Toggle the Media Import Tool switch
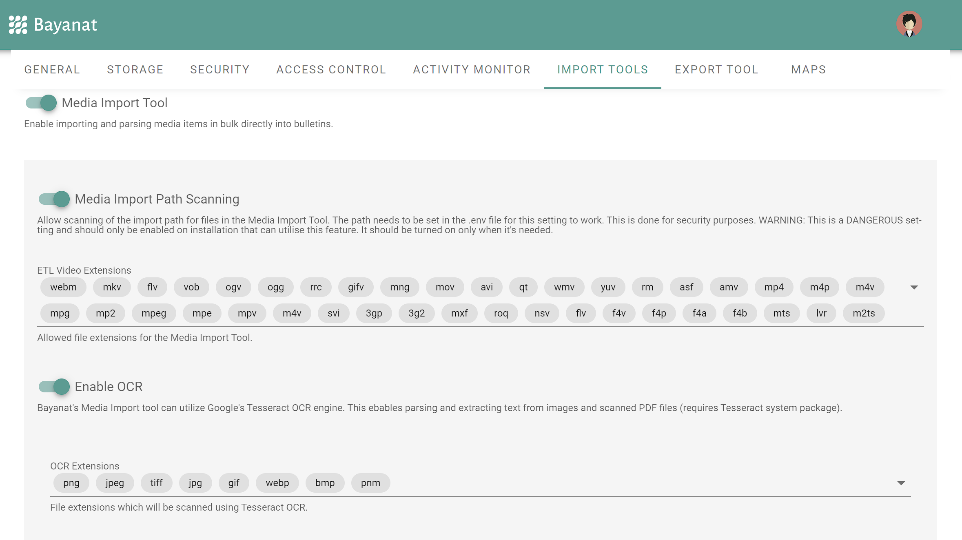 pyautogui.click(x=41, y=103)
